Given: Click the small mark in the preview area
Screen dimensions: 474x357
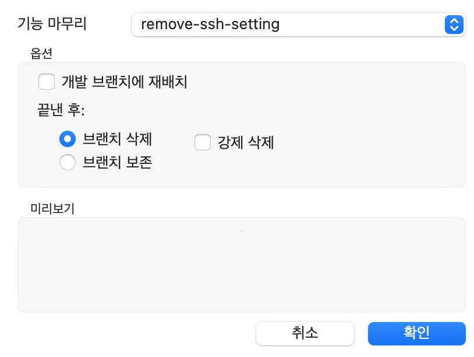Looking at the screenshot, I should click(241, 232).
